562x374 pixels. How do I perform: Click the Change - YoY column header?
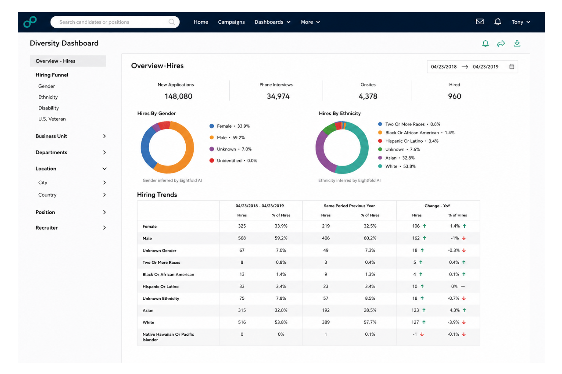tap(437, 206)
